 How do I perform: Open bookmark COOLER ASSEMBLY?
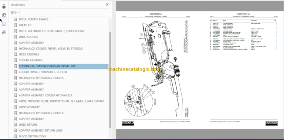click(31, 60)
